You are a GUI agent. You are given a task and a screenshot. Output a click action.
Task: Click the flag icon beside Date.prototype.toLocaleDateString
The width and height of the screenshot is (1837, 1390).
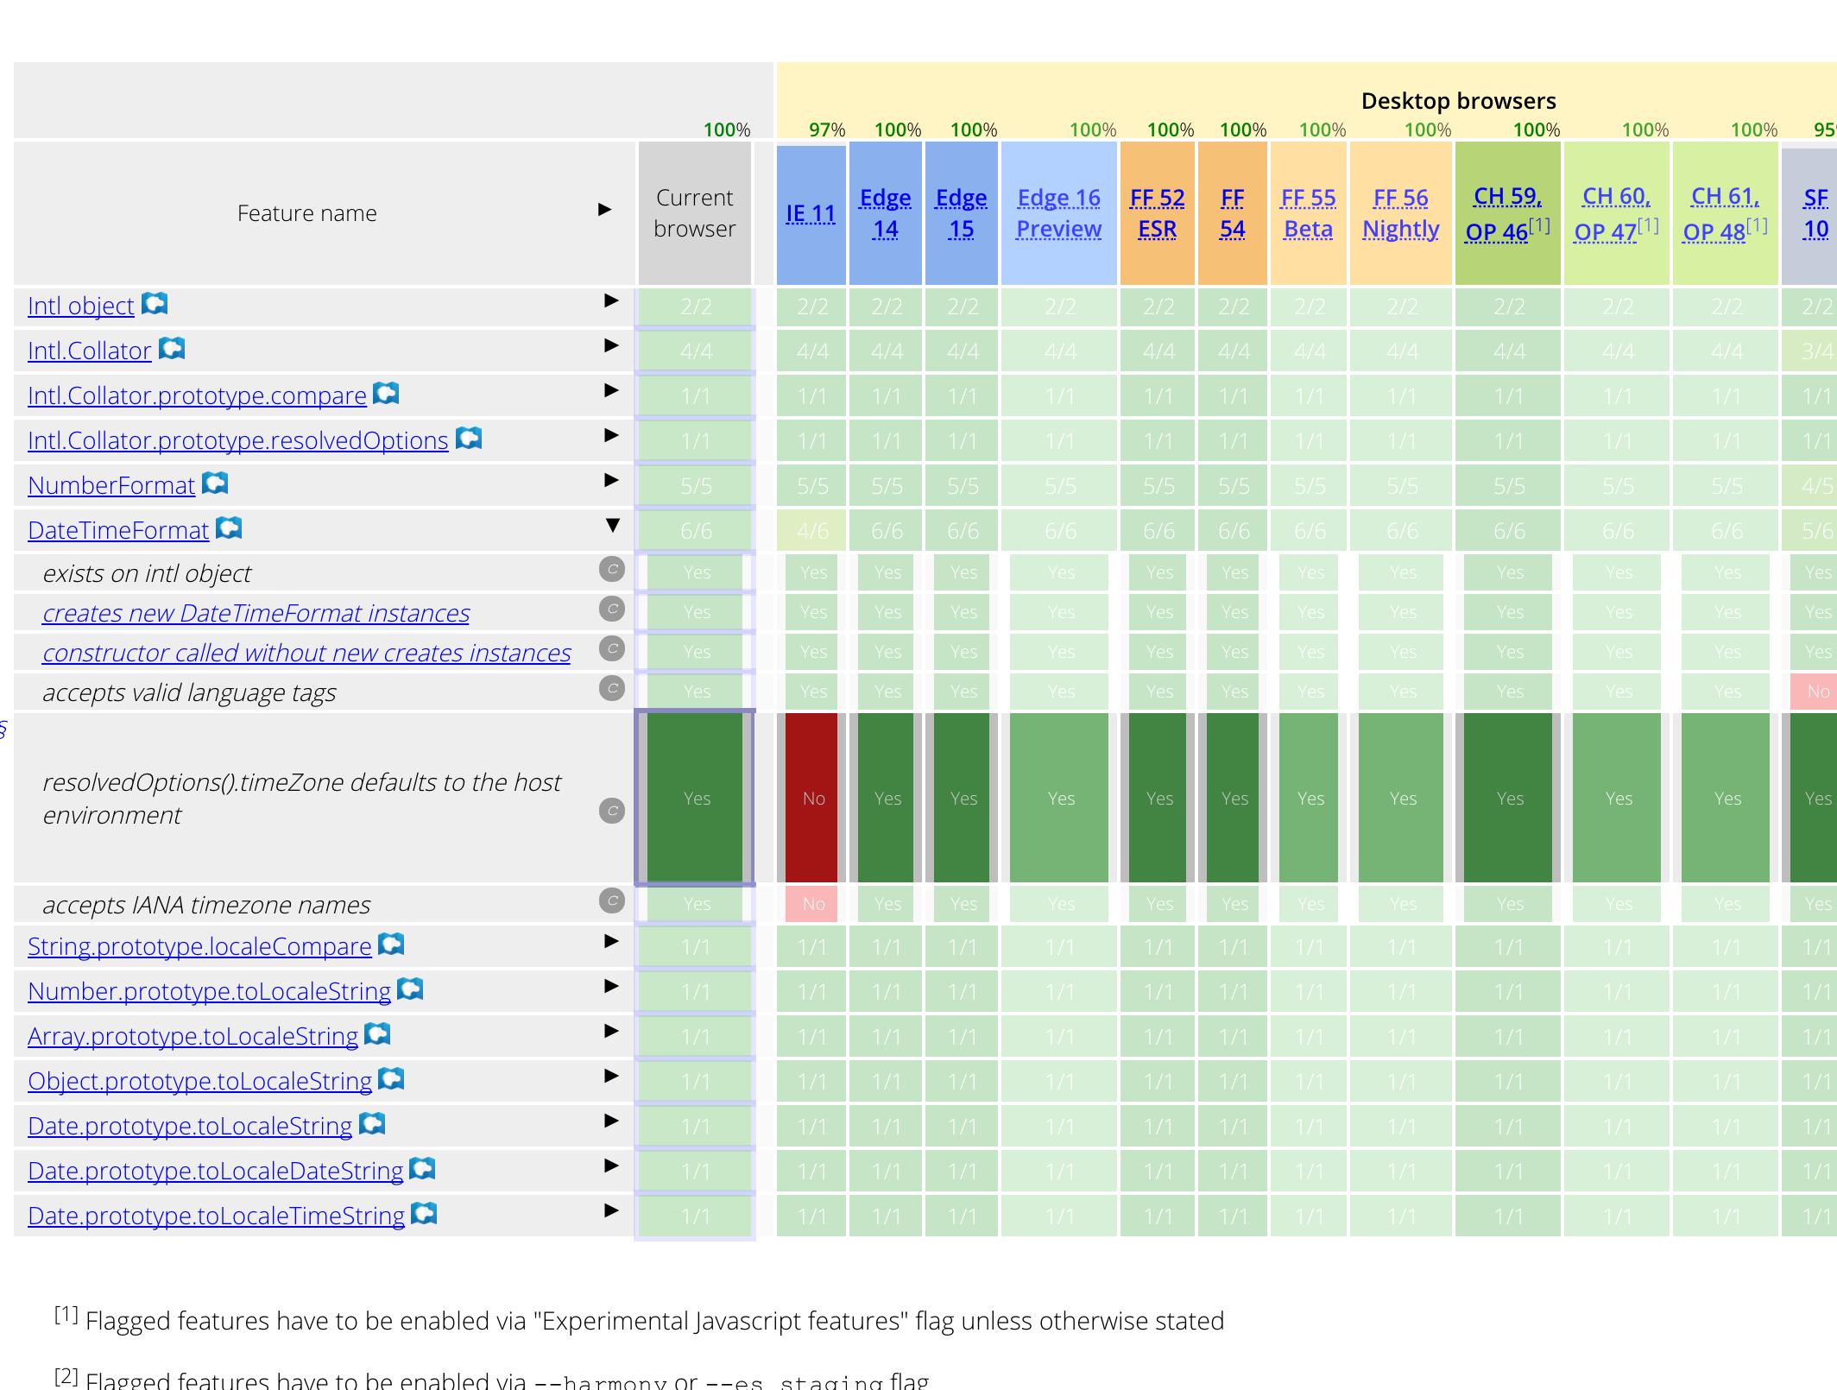click(x=421, y=1170)
